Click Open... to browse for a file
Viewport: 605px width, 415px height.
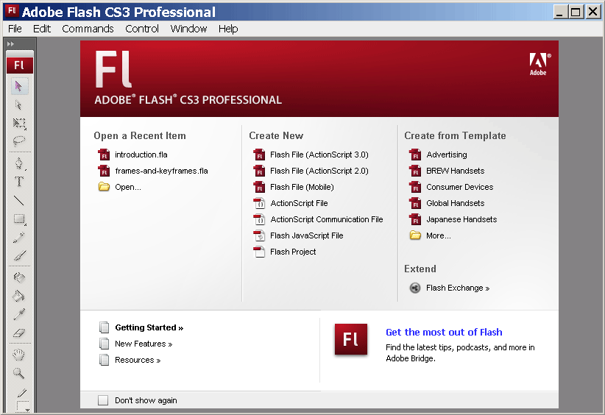click(128, 187)
